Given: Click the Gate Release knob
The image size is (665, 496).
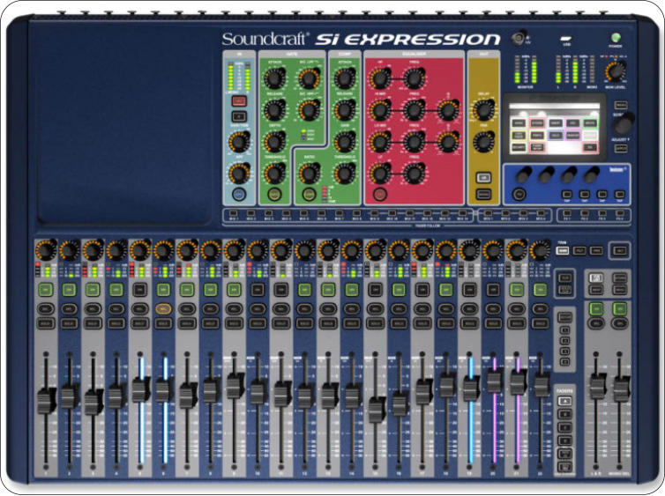Looking at the screenshot, I should pos(275,110).
